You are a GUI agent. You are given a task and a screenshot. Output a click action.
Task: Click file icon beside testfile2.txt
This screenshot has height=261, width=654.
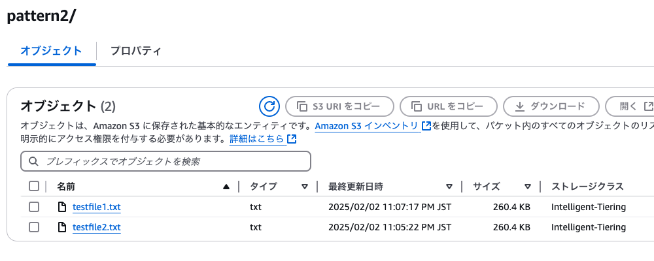tap(62, 227)
